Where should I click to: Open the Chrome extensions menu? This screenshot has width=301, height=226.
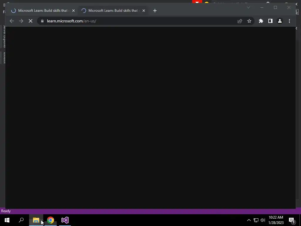click(x=261, y=21)
